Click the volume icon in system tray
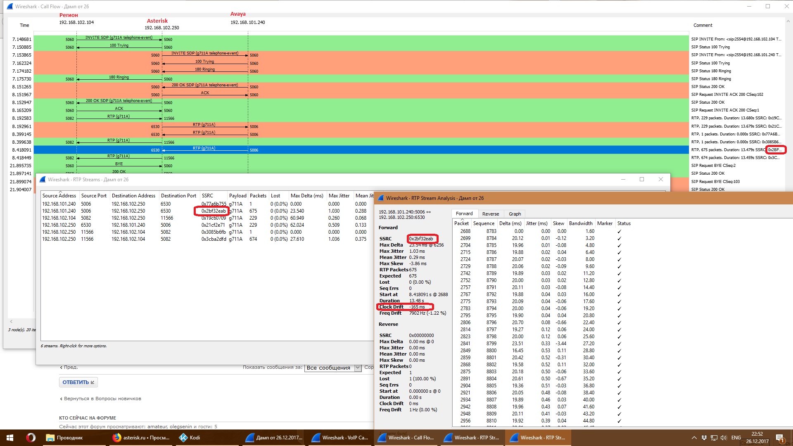793x446 pixels. click(723, 438)
